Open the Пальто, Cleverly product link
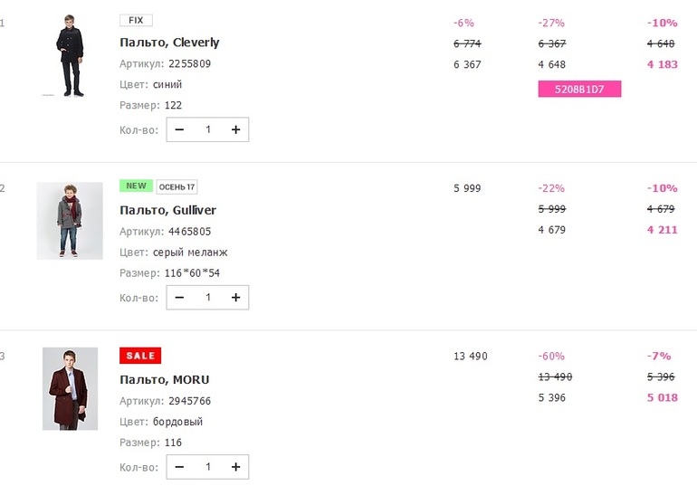 click(x=169, y=42)
